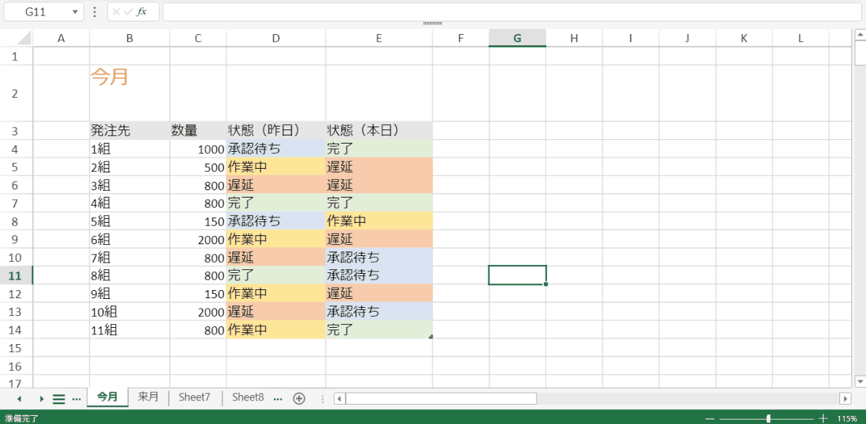This screenshot has width=866, height=424.
Task: Click the three-dot handle beside the Name Box
Action: pyautogui.click(x=95, y=12)
